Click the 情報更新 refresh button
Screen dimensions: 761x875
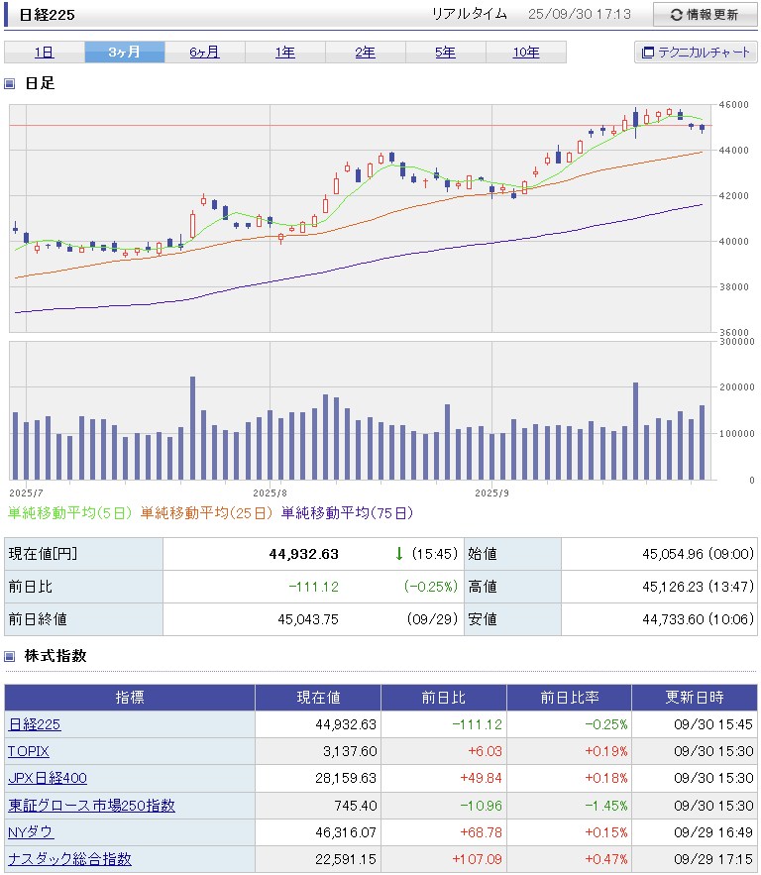pyautogui.click(x=704, y=15)
